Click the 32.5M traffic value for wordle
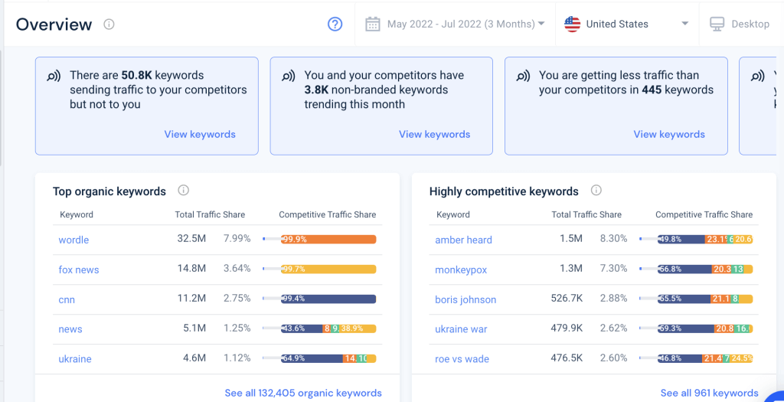The width and height of the screenshot is (784, 402). [191, 238]
